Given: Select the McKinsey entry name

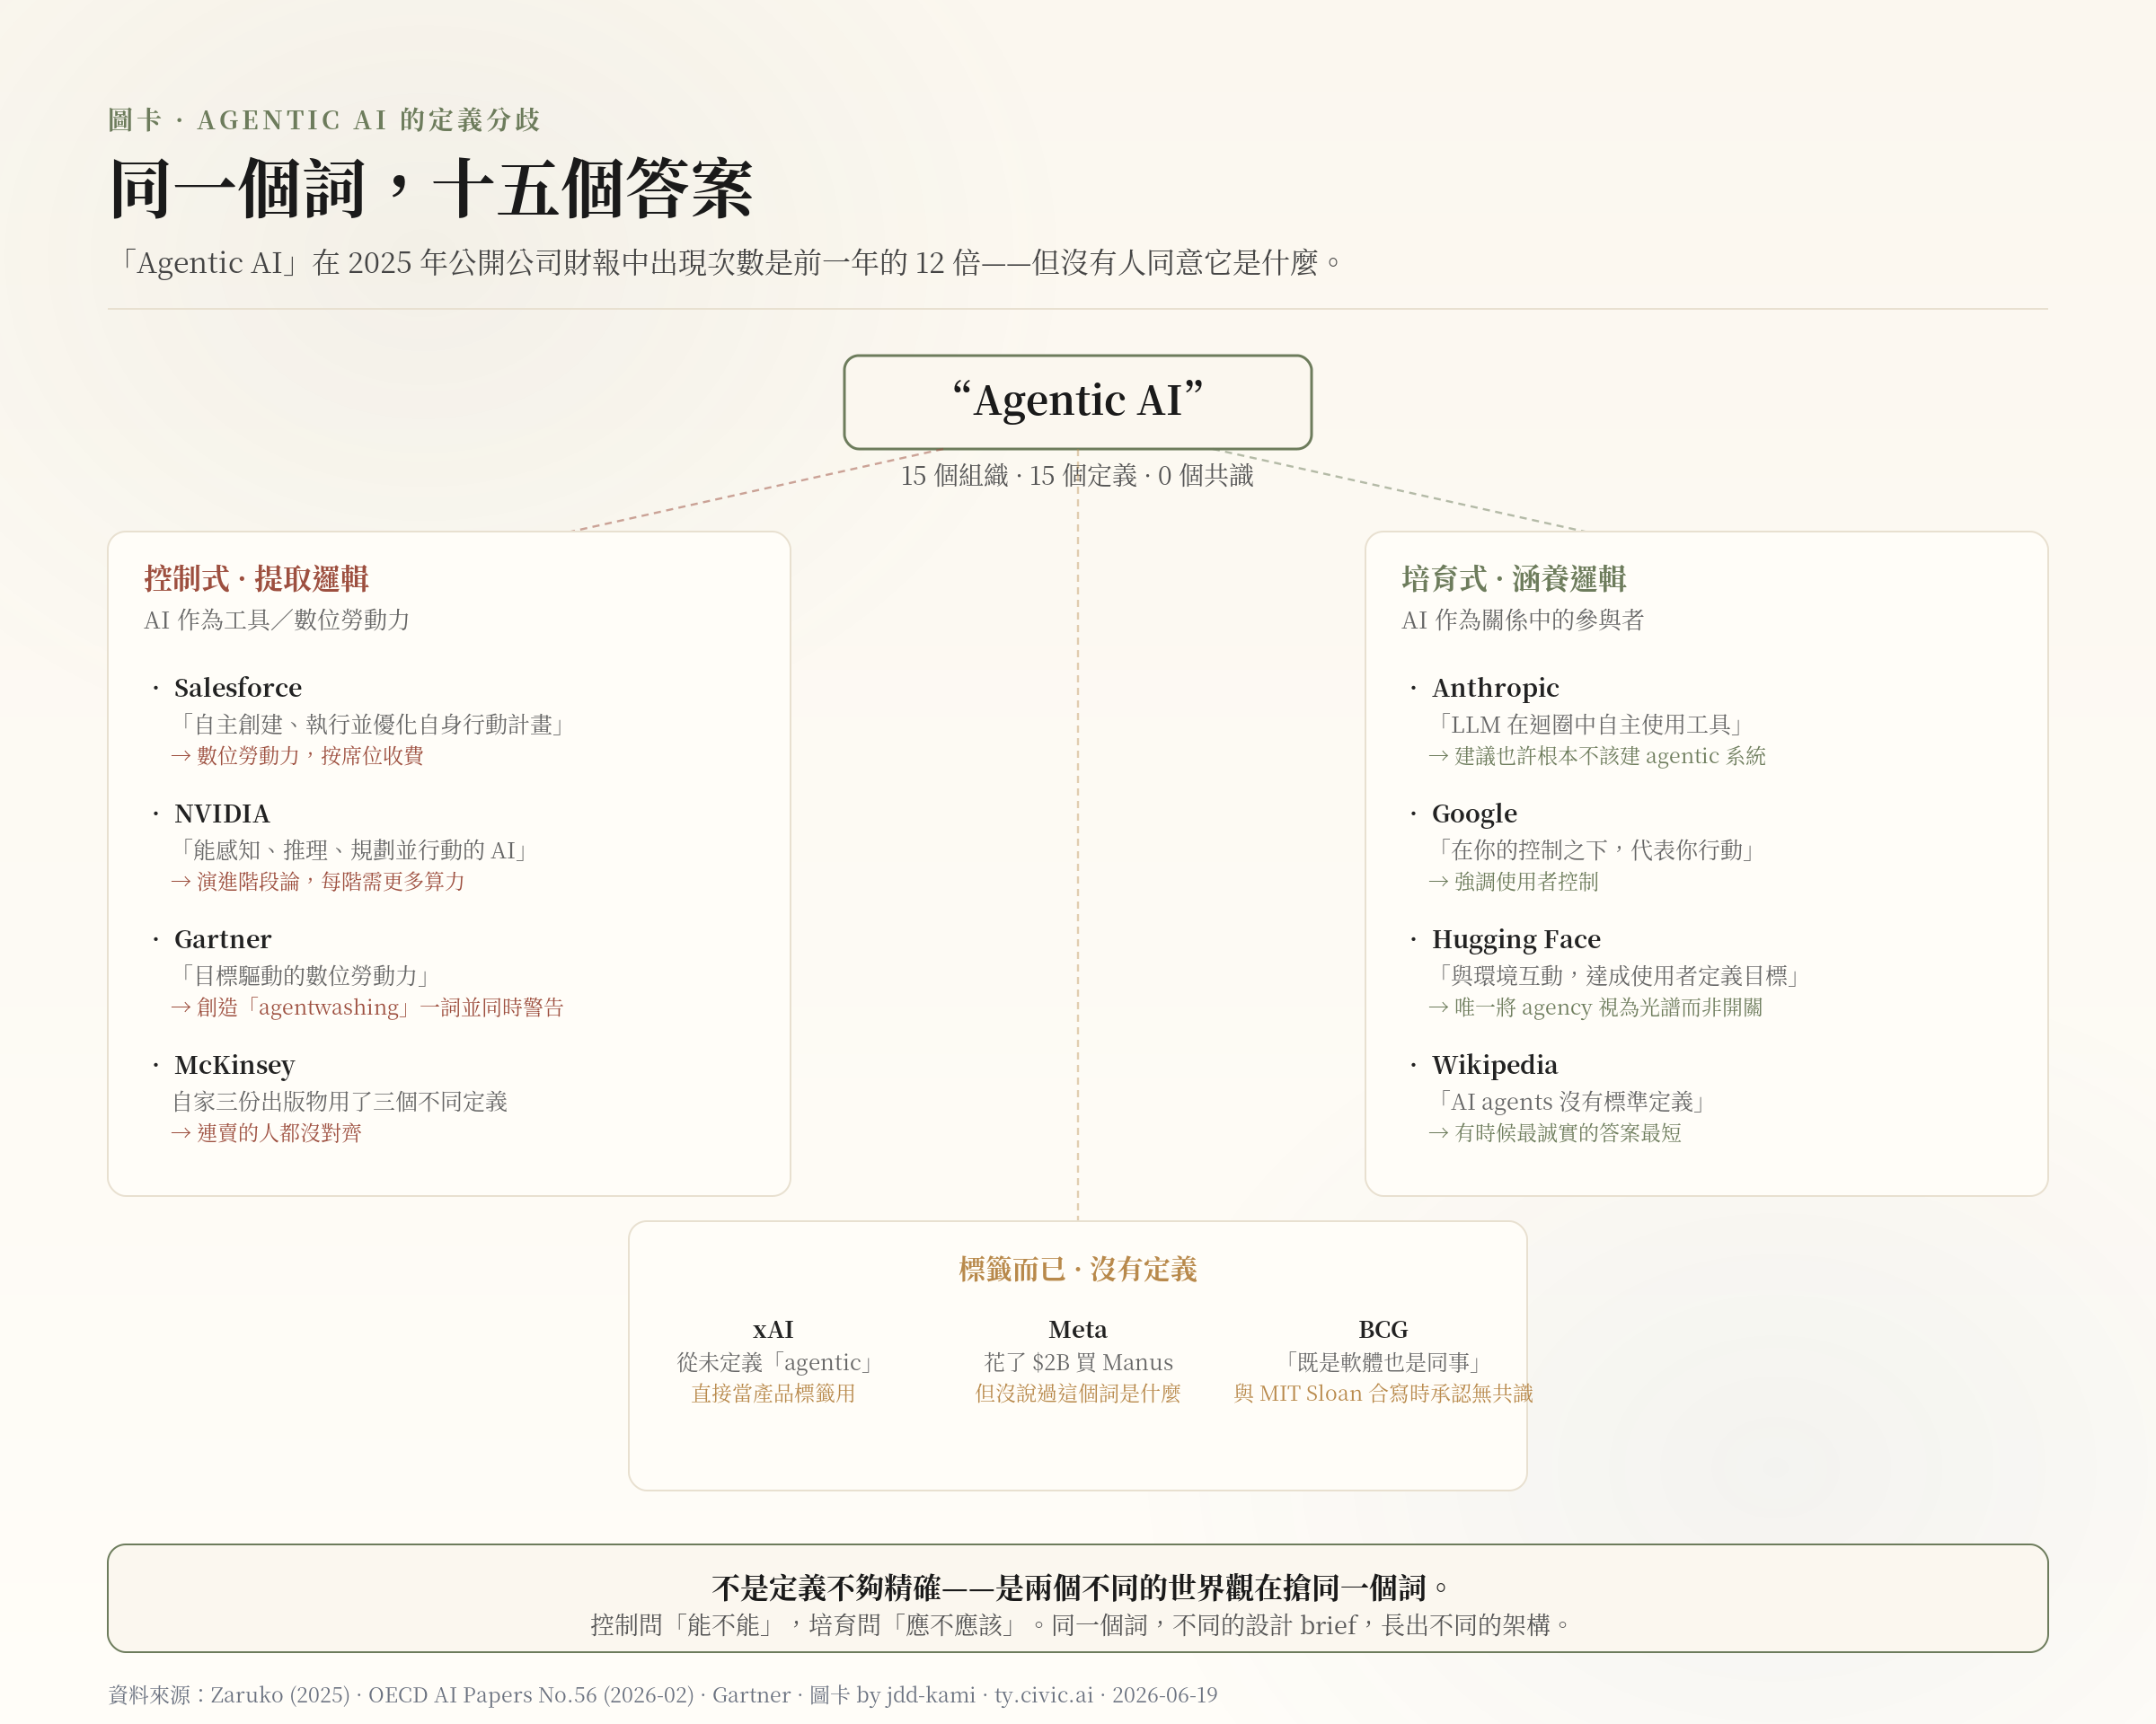Looking at the screenshot, I should click(234, 1066).
